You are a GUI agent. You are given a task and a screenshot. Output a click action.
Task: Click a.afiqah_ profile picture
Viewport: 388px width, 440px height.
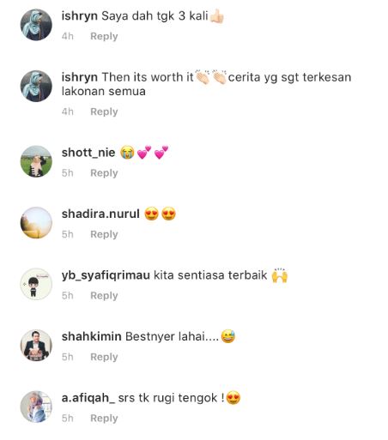(x=36, y=407)
